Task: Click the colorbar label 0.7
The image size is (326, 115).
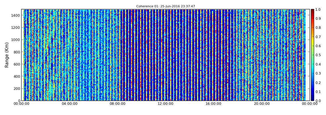Action: tap(318, 37)
